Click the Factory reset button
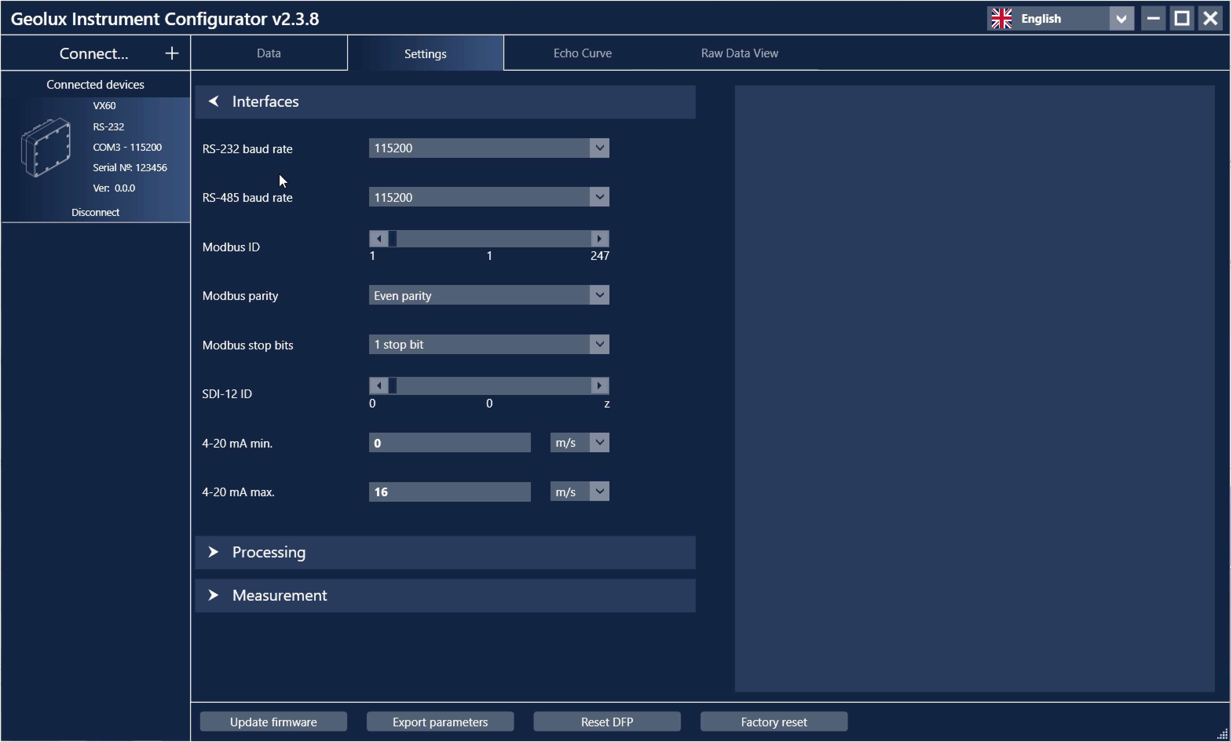The width and height of the screenshot is (1231, 742). click(774, 722)
